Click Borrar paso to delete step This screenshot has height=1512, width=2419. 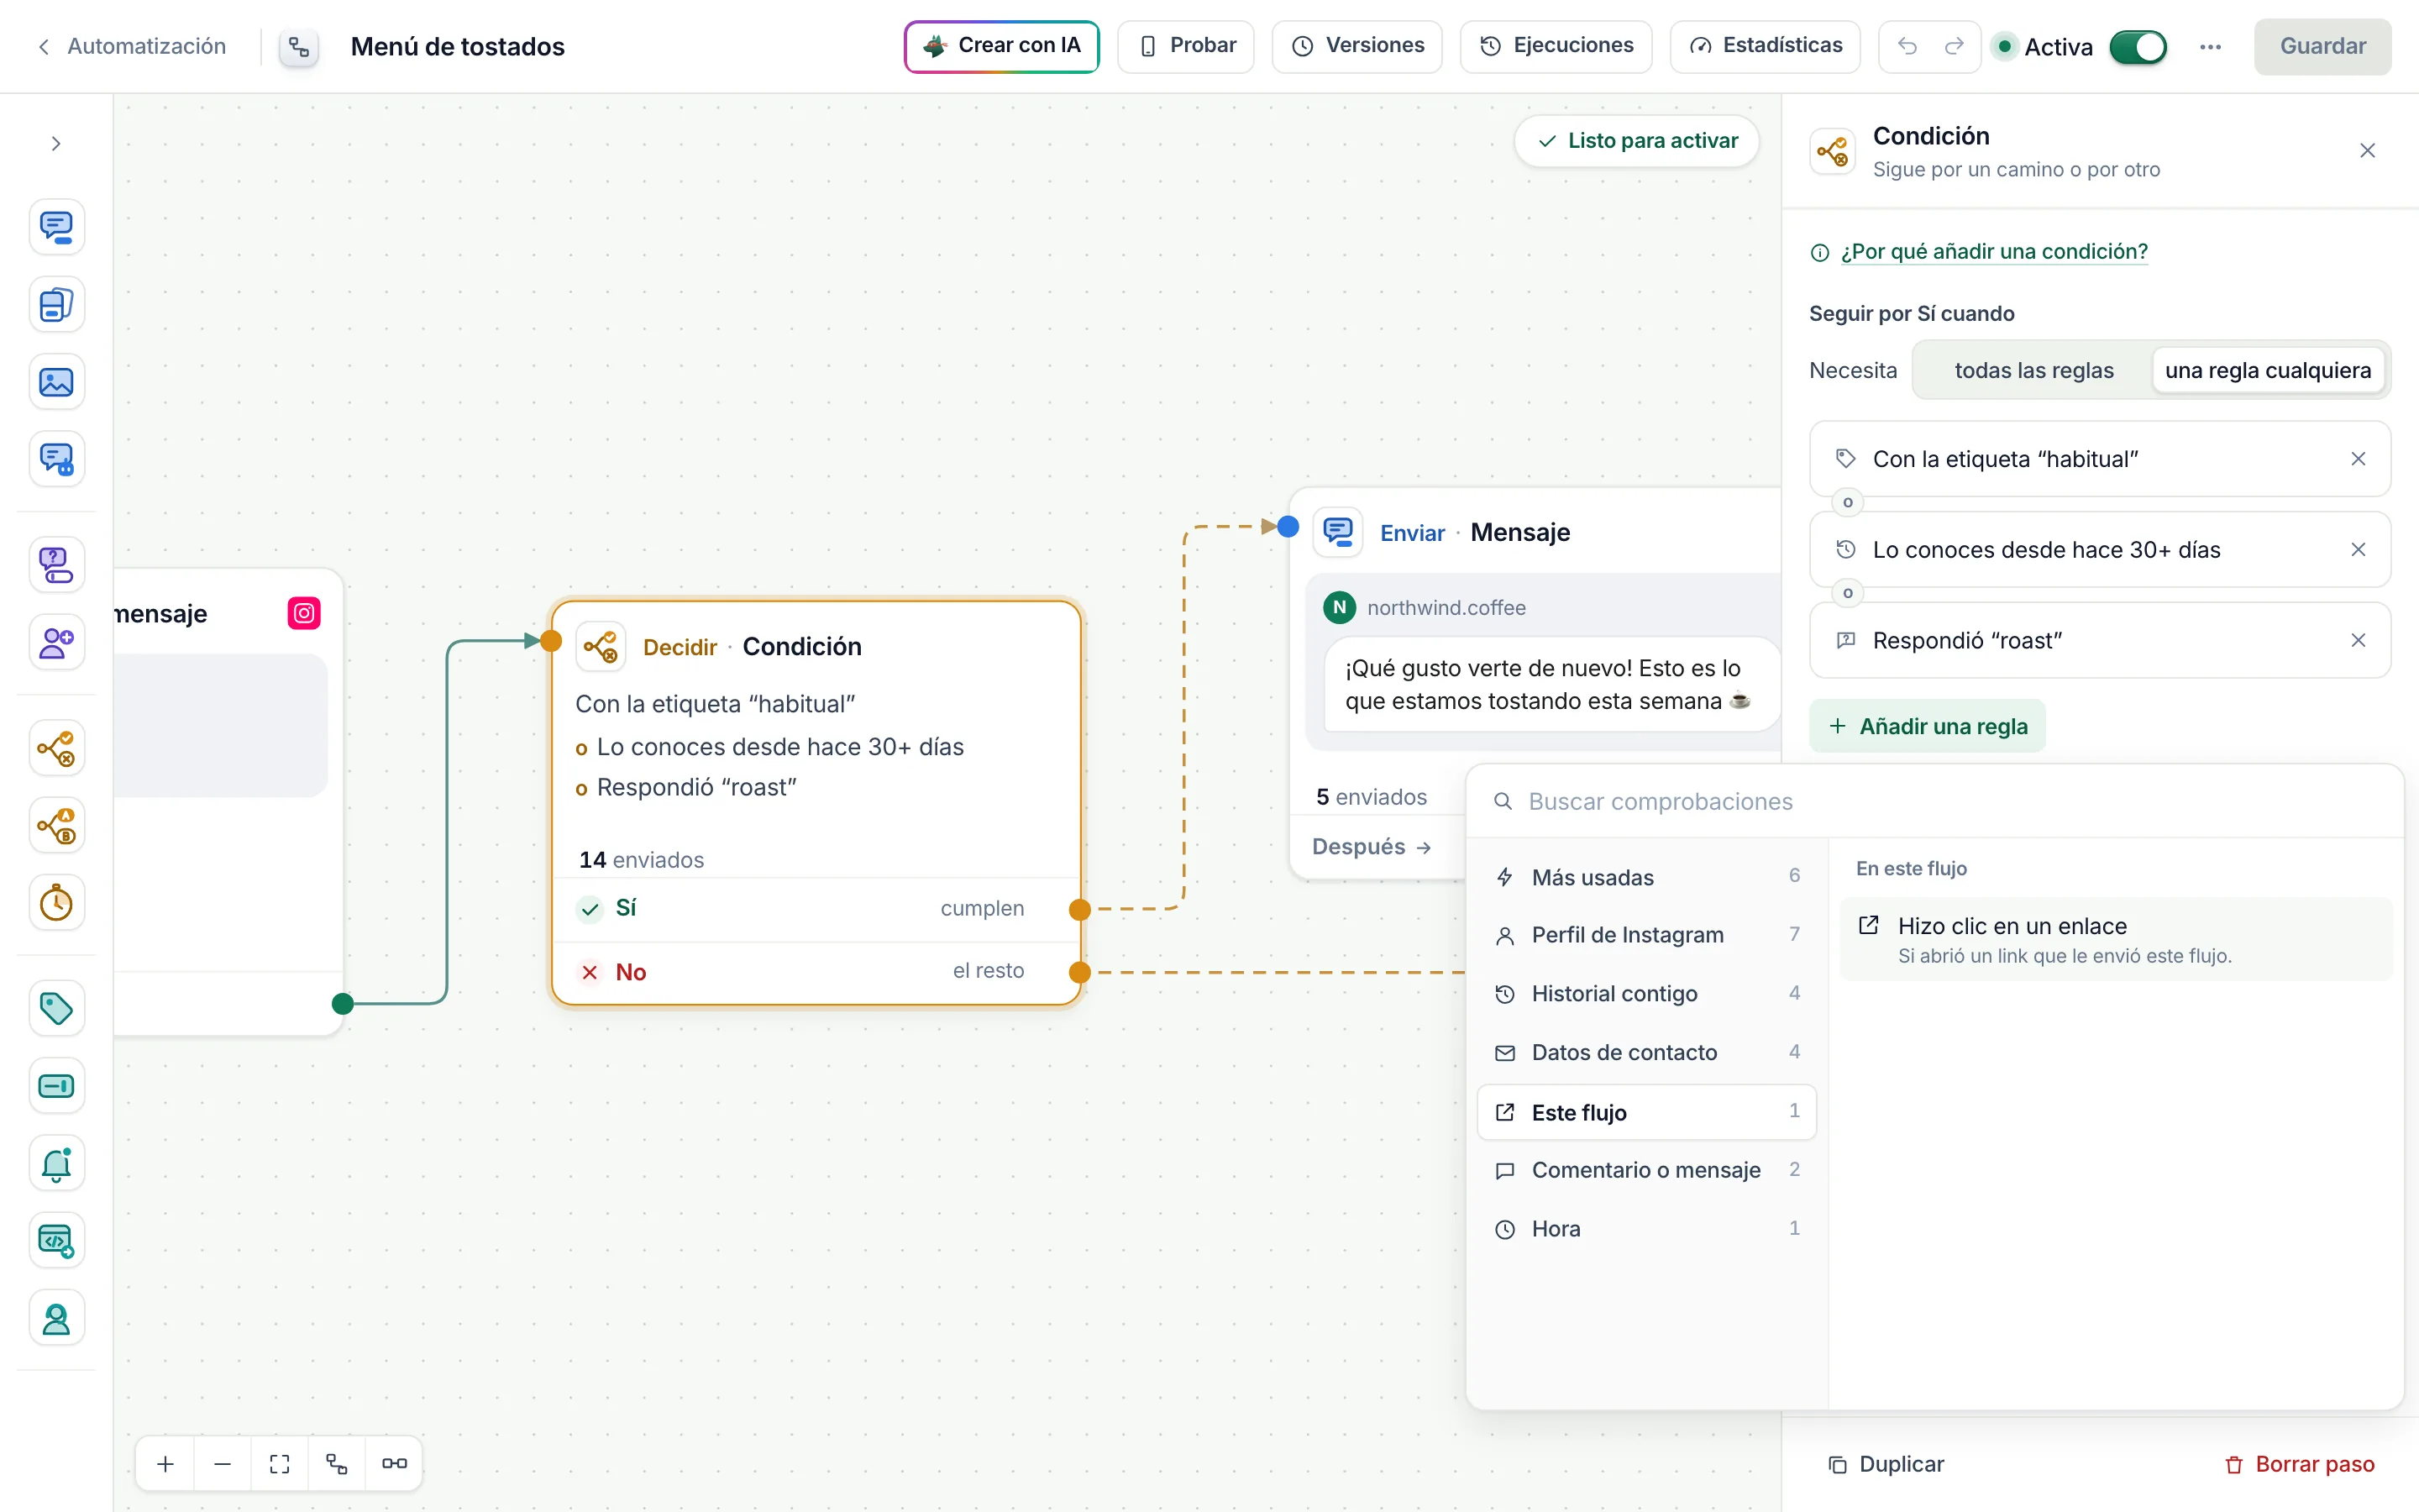point(2299,1464)
